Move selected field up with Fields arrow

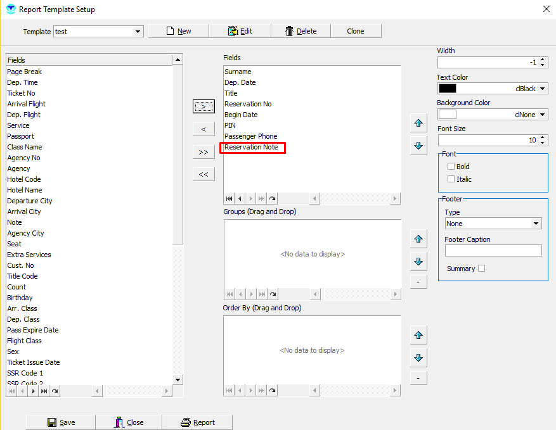coord(418,123)
